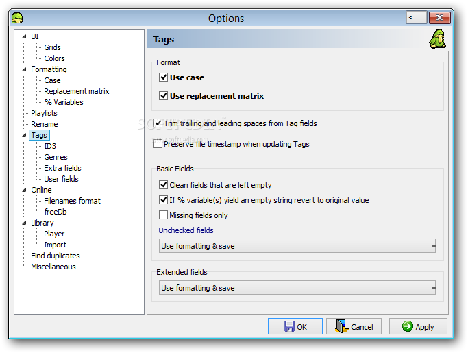
Task: Select Online category
Action: [x=41, y=190]
